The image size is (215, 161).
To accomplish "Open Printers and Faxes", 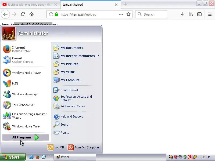I will pyautogui.click(x=77, y=106).
